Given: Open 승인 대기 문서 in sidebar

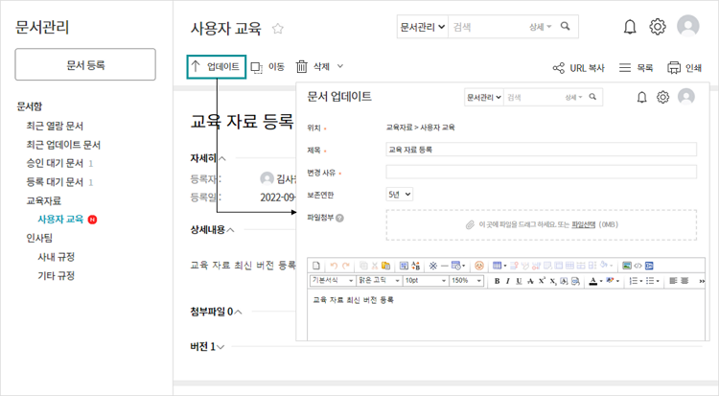Looking at the screenshot, I should pyautogui.click(x=55, y=163).
